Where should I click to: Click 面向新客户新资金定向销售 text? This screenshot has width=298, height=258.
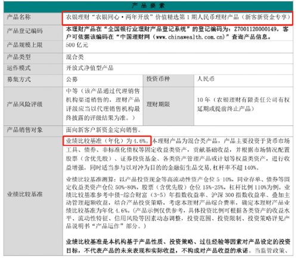[103, 130]
